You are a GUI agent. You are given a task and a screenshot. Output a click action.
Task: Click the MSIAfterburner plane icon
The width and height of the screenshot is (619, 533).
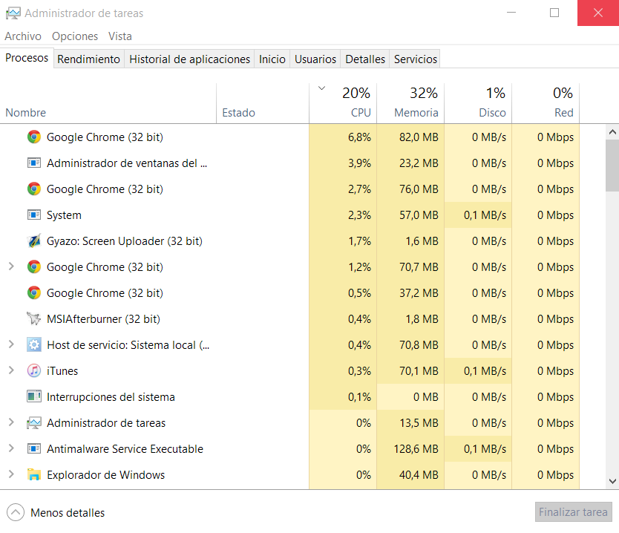(x=34, y=318)
